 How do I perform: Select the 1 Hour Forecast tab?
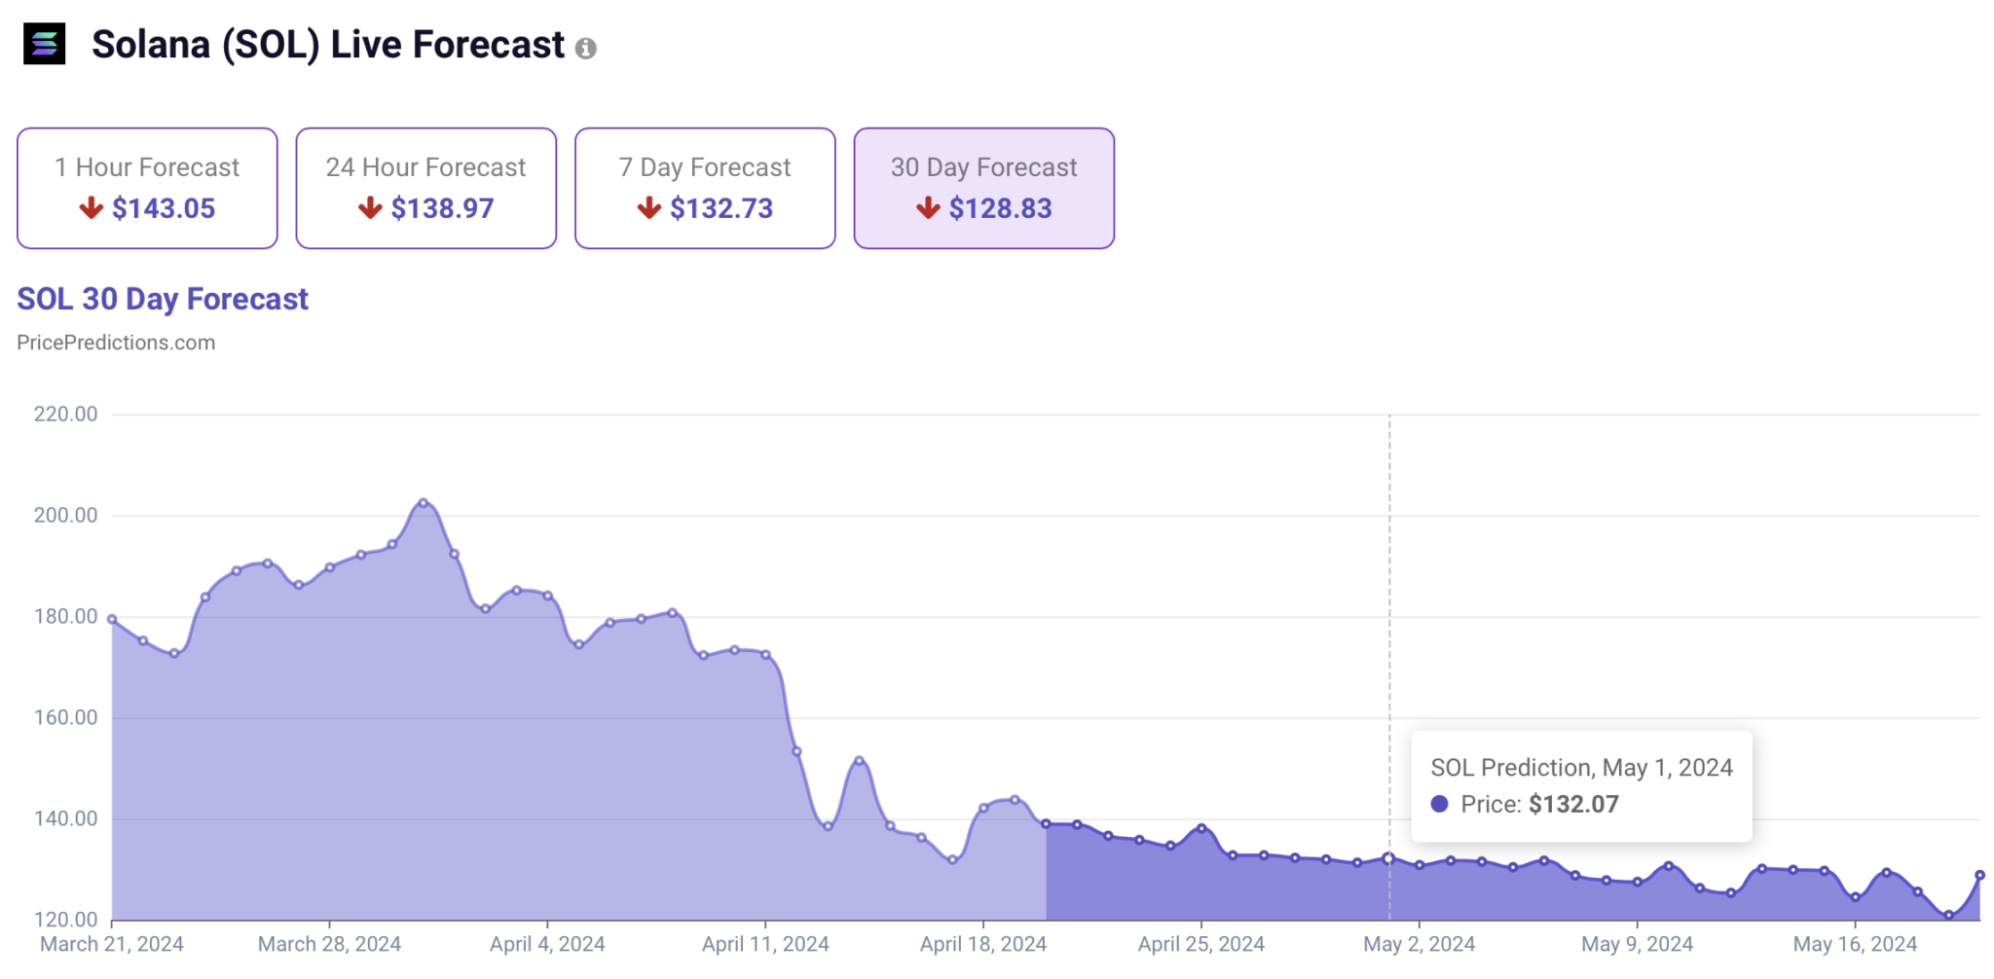click(x=147, y=188)
